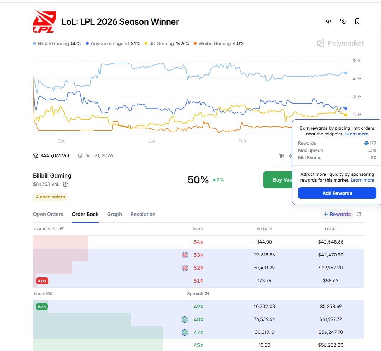This screenshot has height=351, width=381.
Task: Click the Buy Yes button
Action: tap(278, 180)
